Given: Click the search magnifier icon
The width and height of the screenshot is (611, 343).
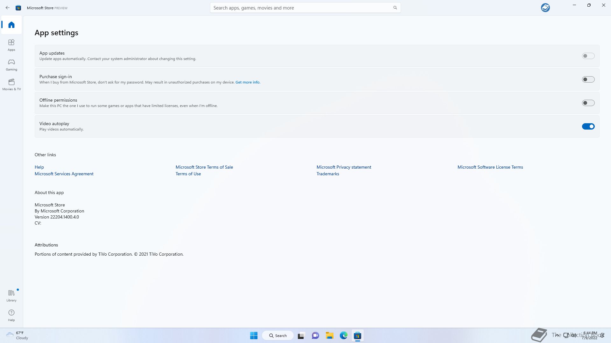Looking at the screenshot, I should 395,8.
